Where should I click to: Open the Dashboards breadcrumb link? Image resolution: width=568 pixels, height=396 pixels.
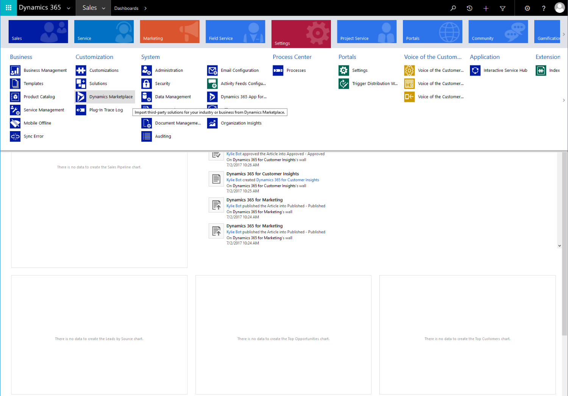click(x=126, y=8)
